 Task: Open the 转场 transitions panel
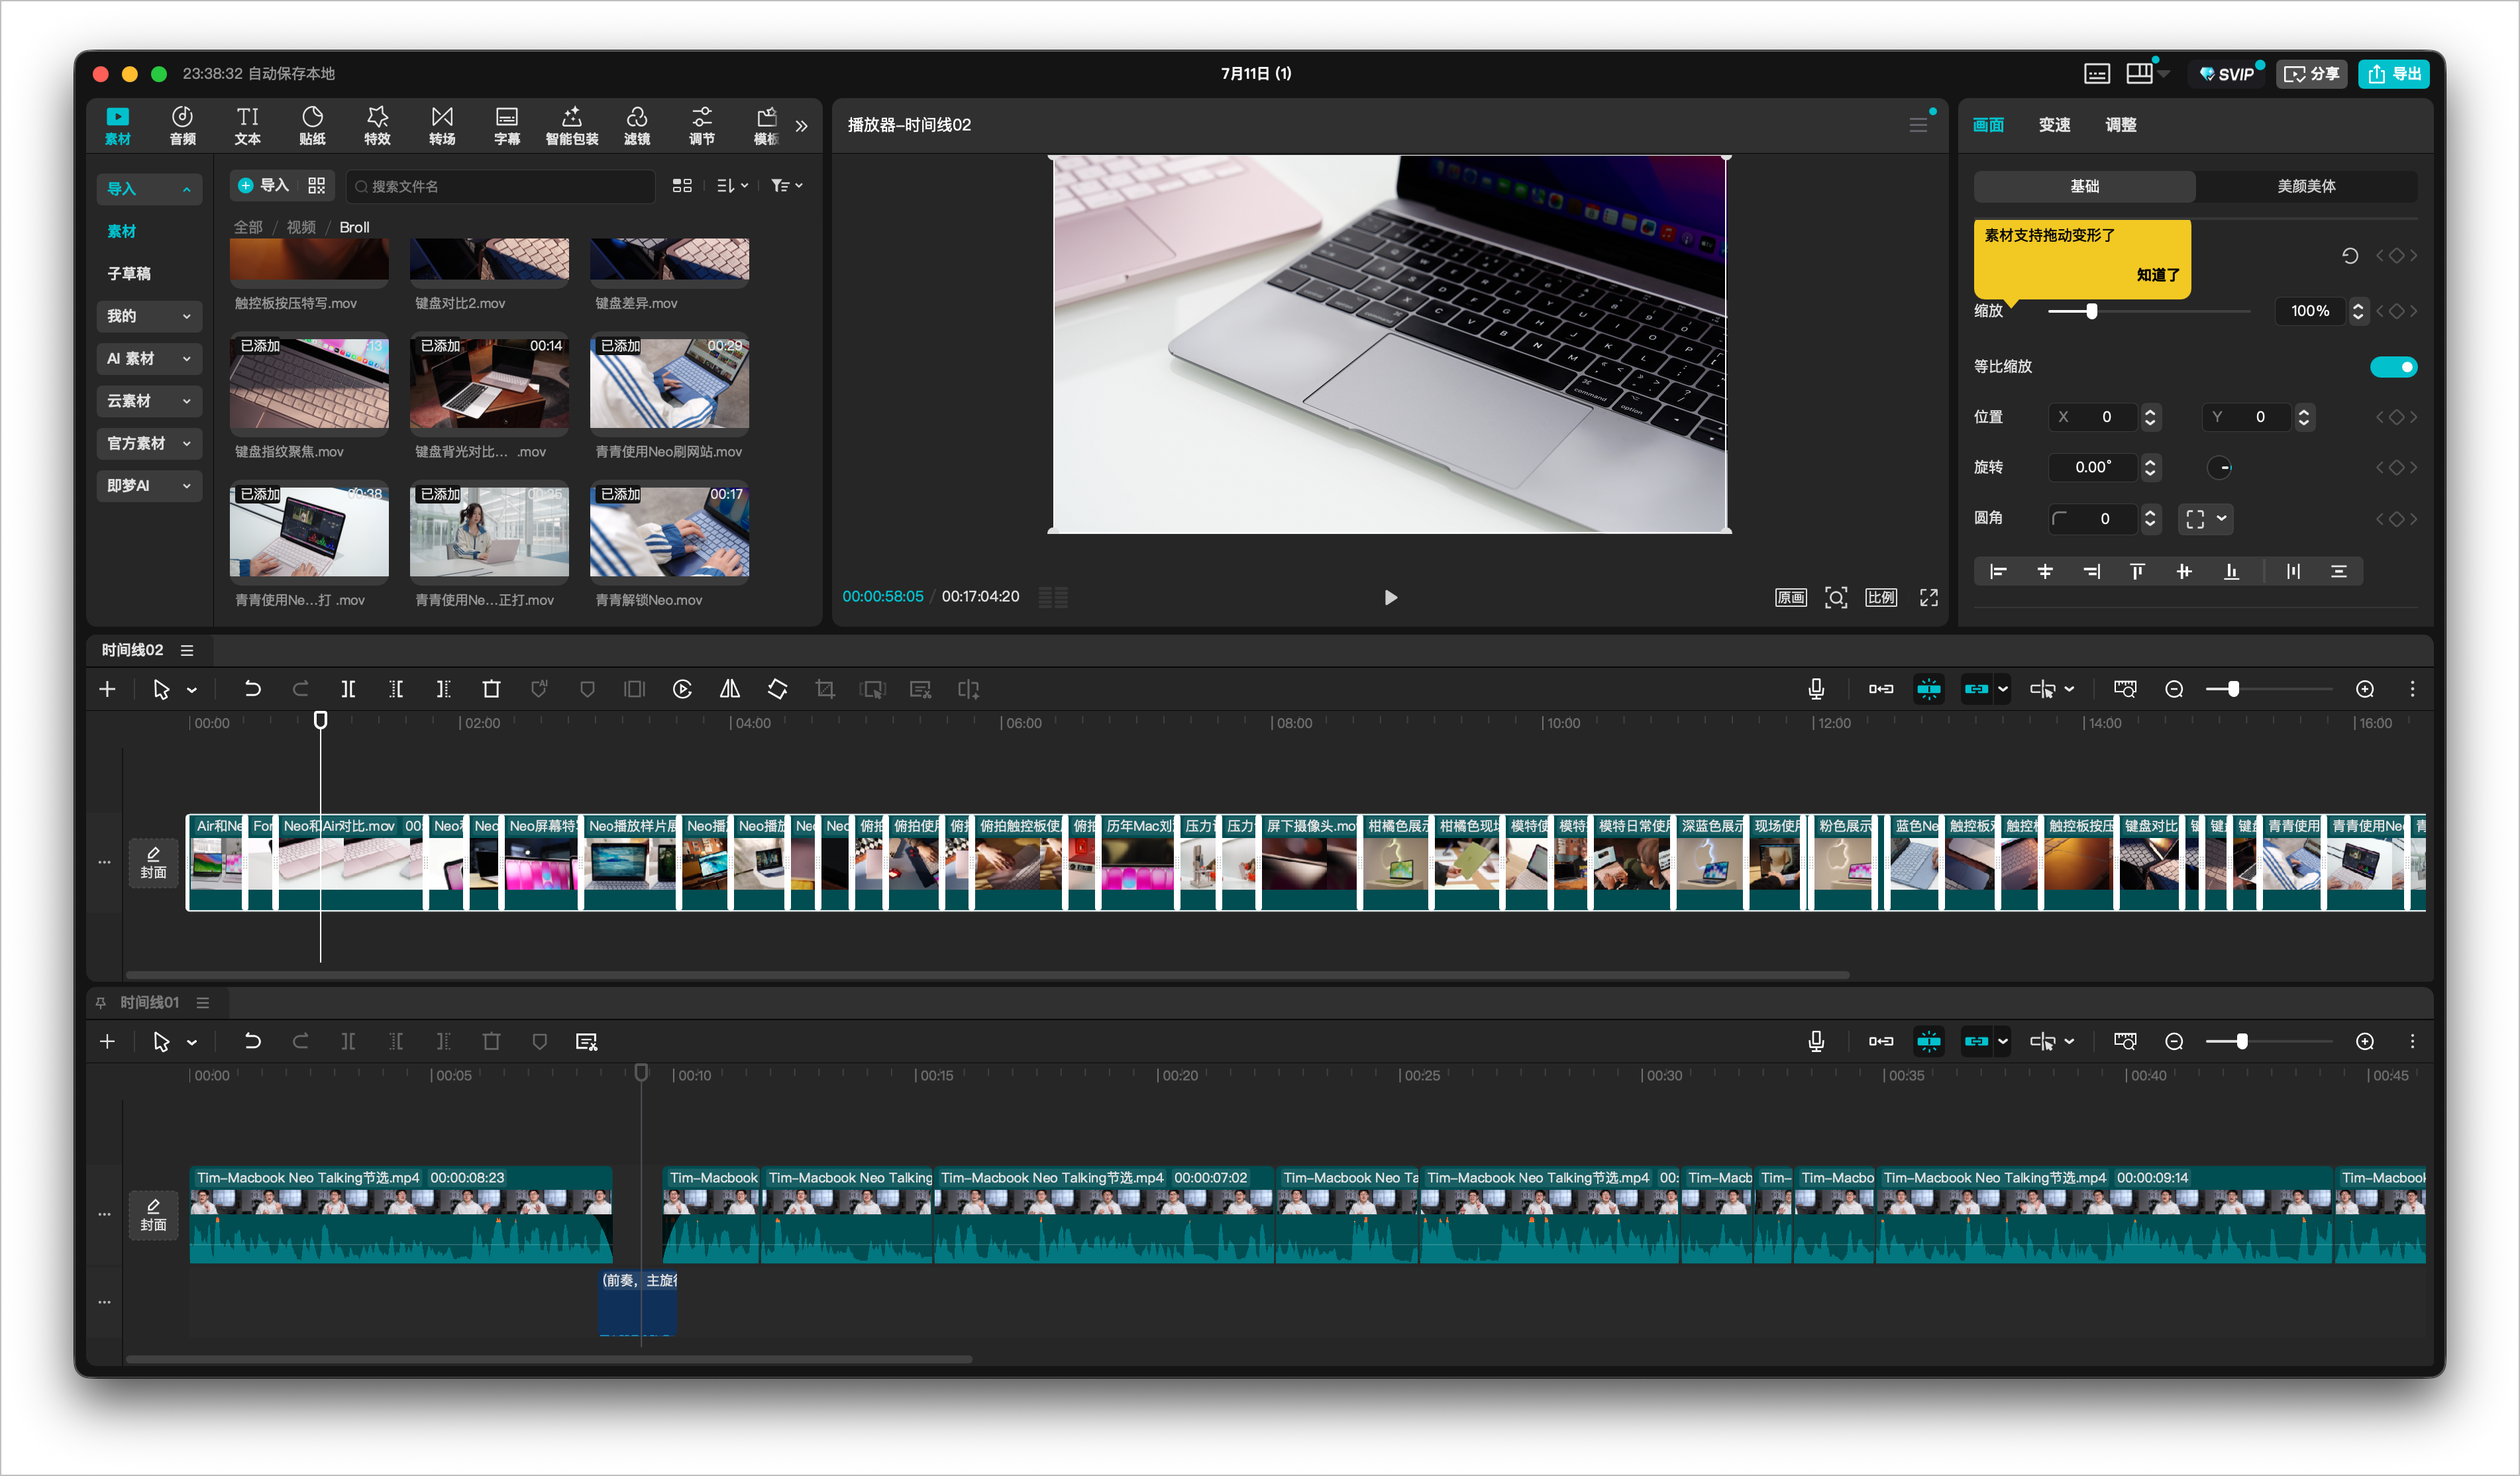click(442, 126)
